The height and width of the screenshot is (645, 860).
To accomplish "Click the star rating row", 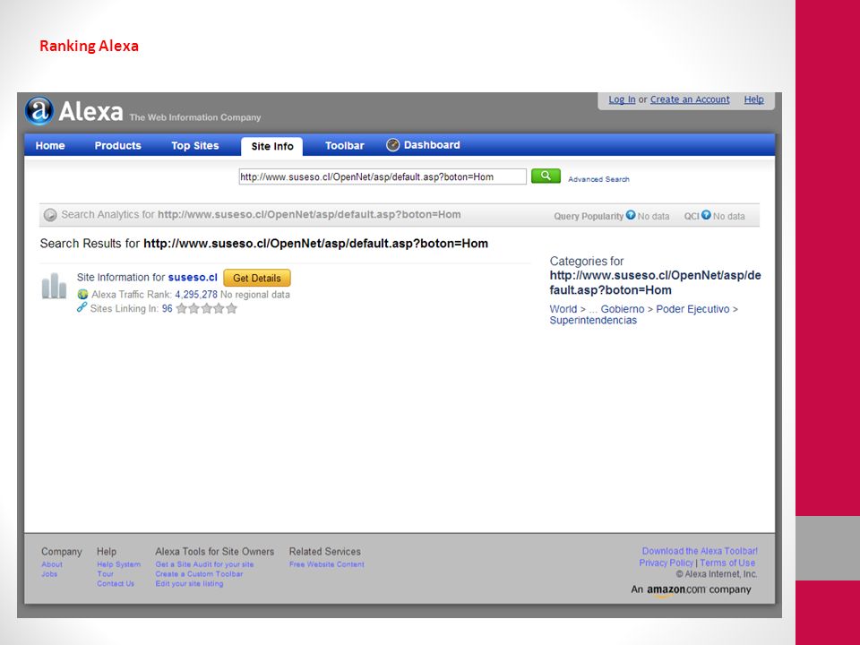I will [206, 308].
